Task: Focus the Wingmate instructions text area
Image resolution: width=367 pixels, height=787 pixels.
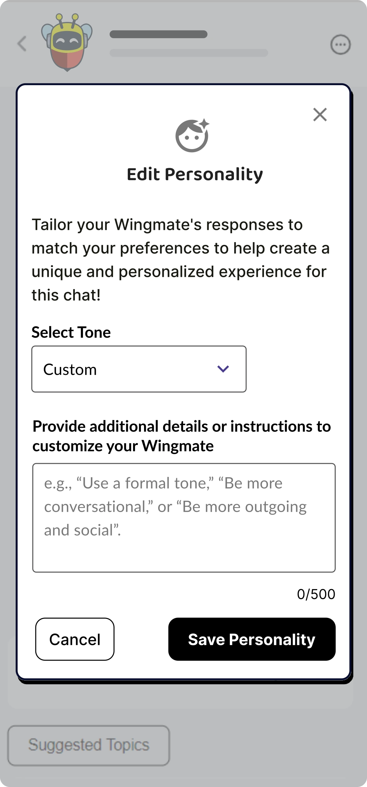Action: pyautogui.click(x=184, y=517)
